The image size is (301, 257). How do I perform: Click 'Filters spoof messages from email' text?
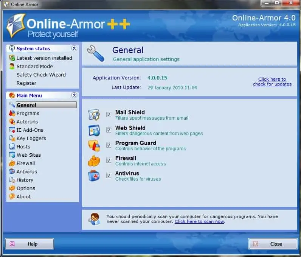point(152,118)
